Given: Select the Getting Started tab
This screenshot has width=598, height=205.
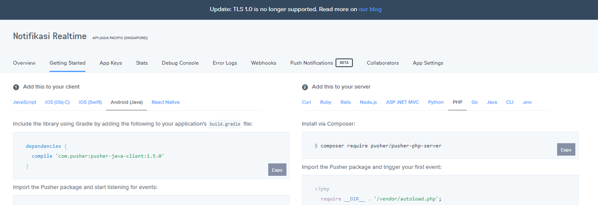Looking at the screenshot, I should [x=67, y=63].
